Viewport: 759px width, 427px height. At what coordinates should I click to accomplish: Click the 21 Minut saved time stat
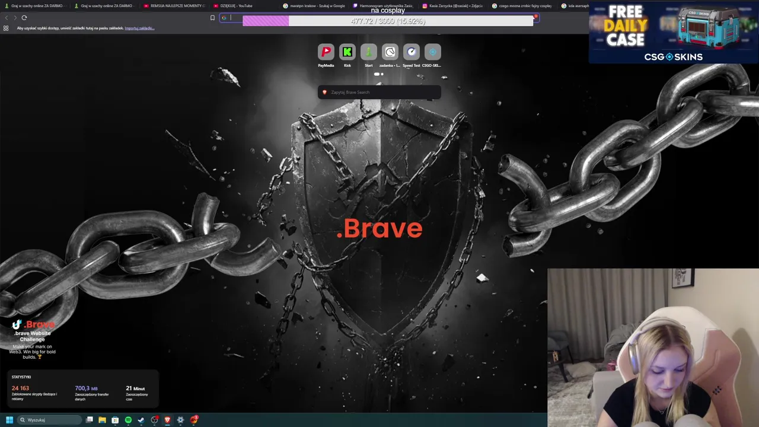[x=137, y=393]
